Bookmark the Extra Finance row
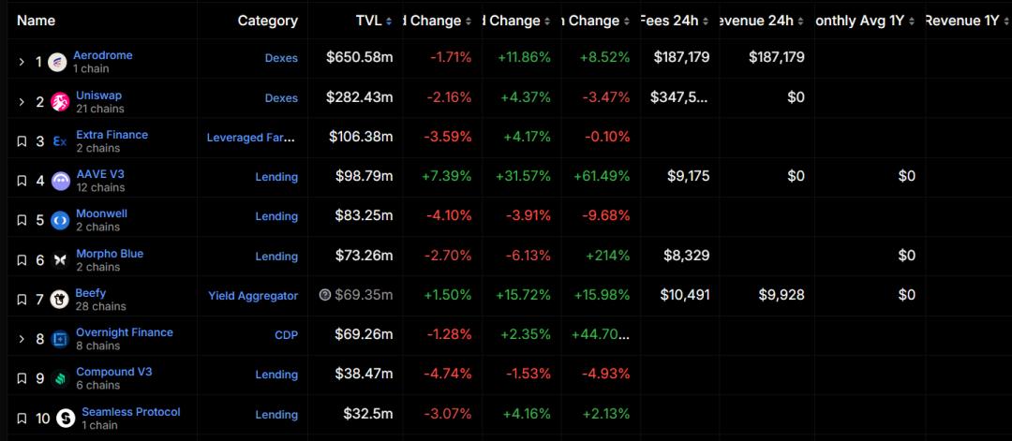 (x=22, y=141)
